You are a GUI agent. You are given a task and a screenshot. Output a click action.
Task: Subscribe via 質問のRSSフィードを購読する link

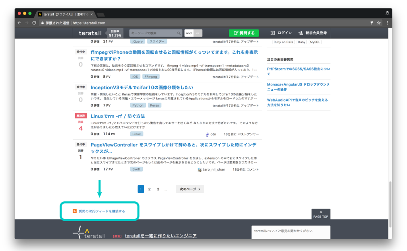pyautogui.click(x=102, y=211)
